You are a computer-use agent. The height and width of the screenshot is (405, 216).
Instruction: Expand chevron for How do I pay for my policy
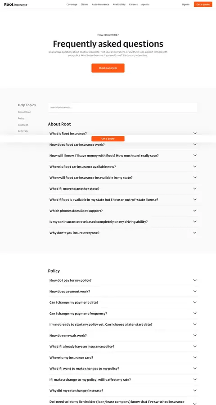(195, 280)
